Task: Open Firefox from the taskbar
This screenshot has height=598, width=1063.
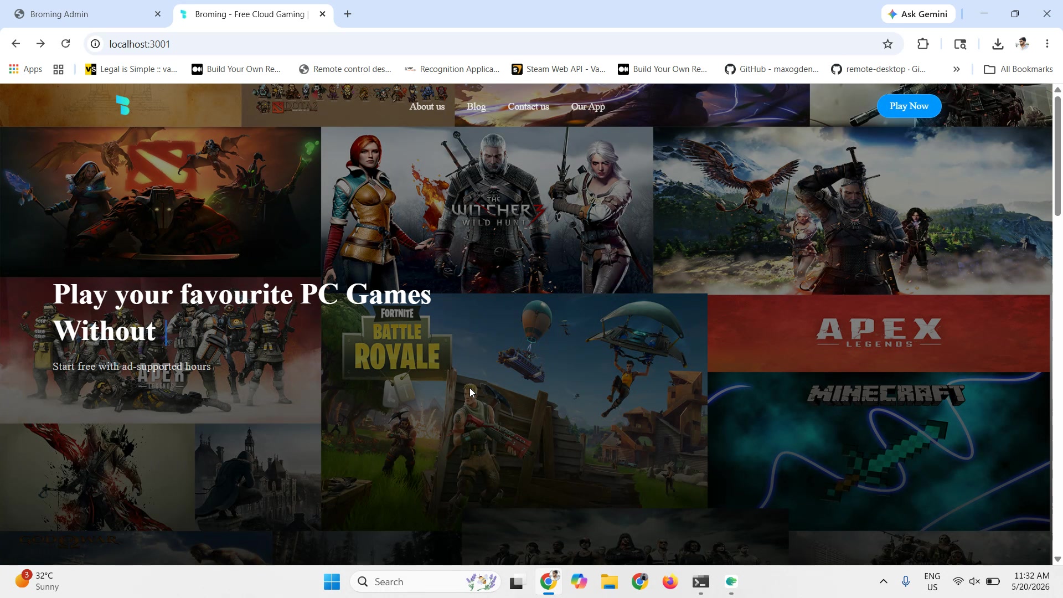Action: coord(670,582)
